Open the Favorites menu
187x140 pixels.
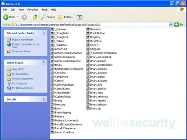coord(32,10)
